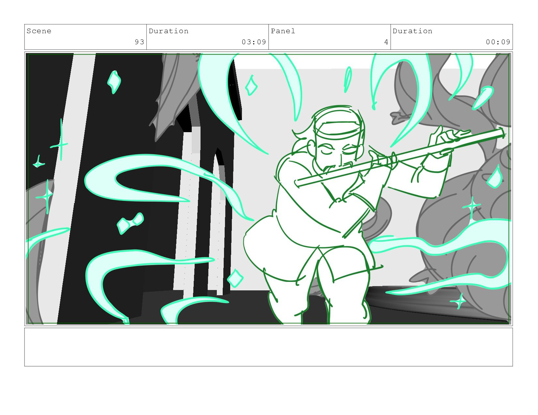Select the scene number 93
This screenshot has width=538, height=415.
[140, 42]
